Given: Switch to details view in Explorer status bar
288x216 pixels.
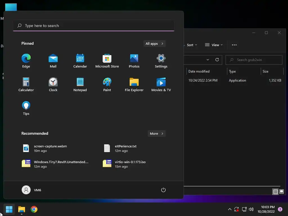Looking at the screenshot, I should [275, 192].
